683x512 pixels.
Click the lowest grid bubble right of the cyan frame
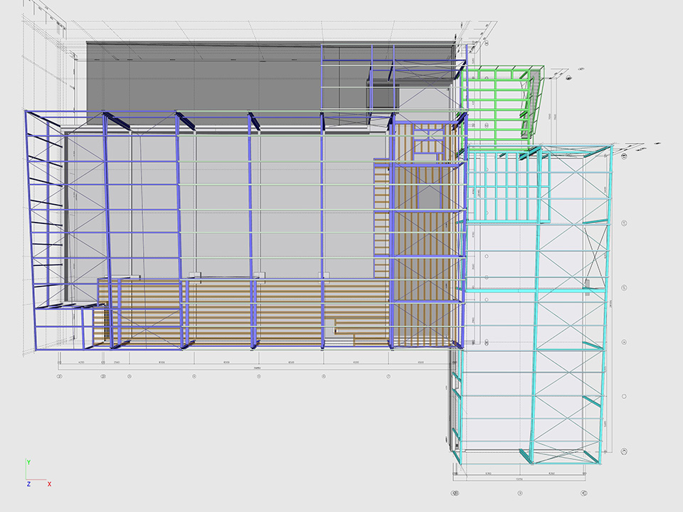click(624, 451)
